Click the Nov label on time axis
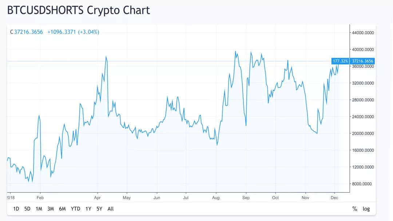 coord(305,198)
